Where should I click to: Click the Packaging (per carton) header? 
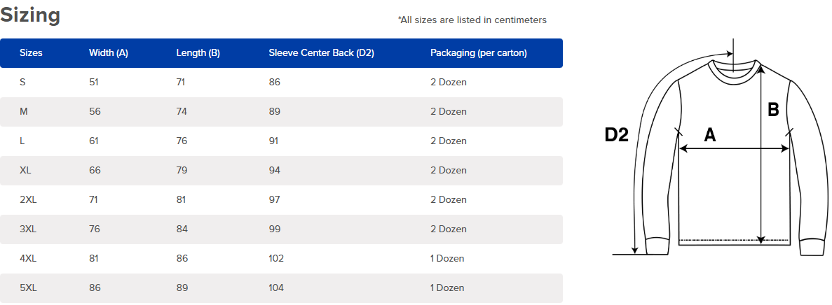click(479, 53)
